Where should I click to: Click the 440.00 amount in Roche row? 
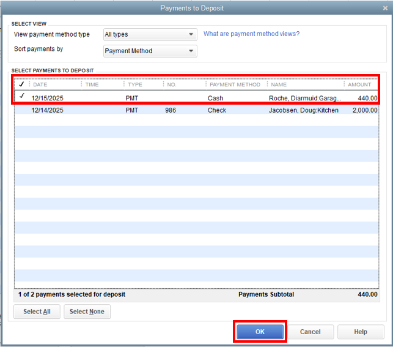367,98
